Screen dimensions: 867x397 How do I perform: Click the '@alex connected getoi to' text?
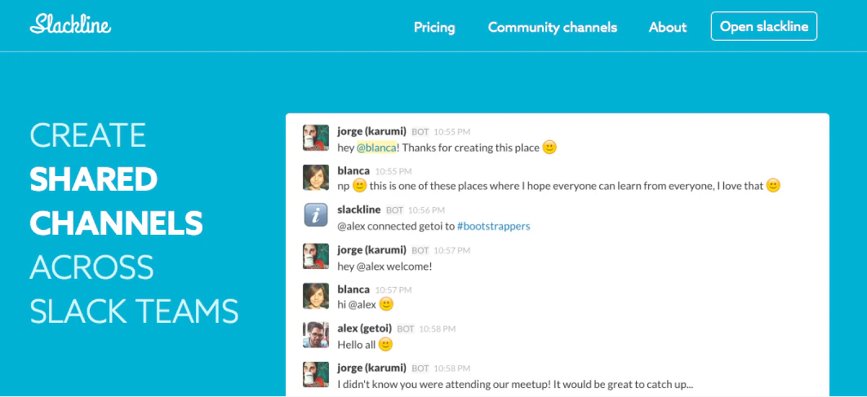coord(396,227)
